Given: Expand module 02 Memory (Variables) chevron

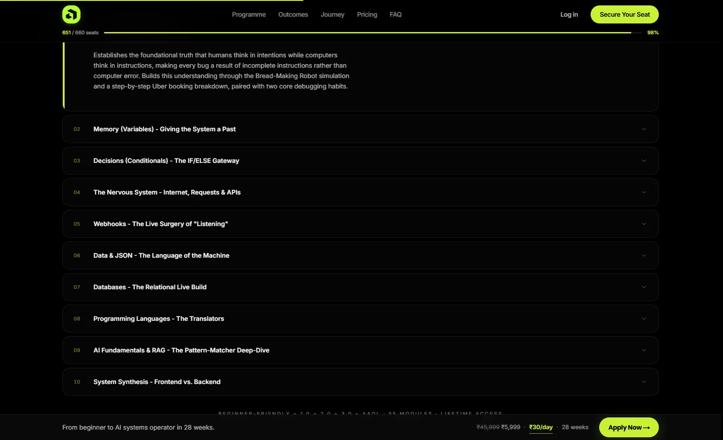Looking at the screenshot, I should click(x=644, y=129).
